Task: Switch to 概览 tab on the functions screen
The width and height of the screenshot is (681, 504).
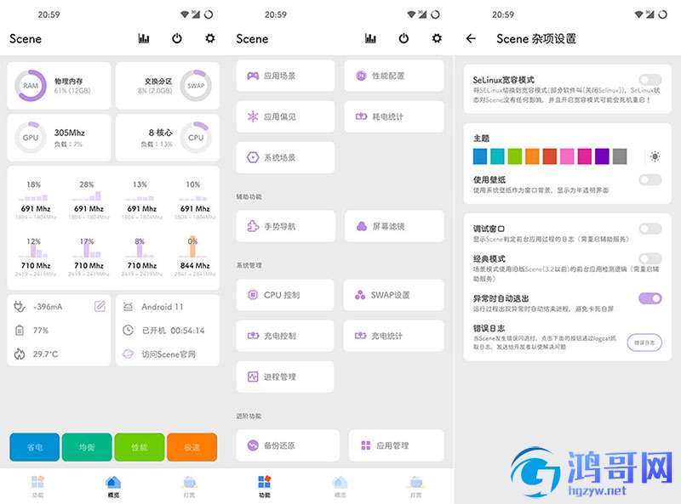Action: tap(340, 486)
